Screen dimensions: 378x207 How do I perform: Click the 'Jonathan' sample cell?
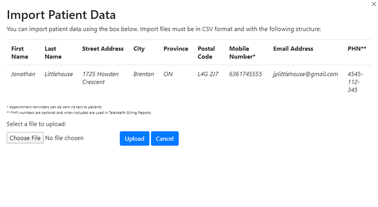point(23,74)
